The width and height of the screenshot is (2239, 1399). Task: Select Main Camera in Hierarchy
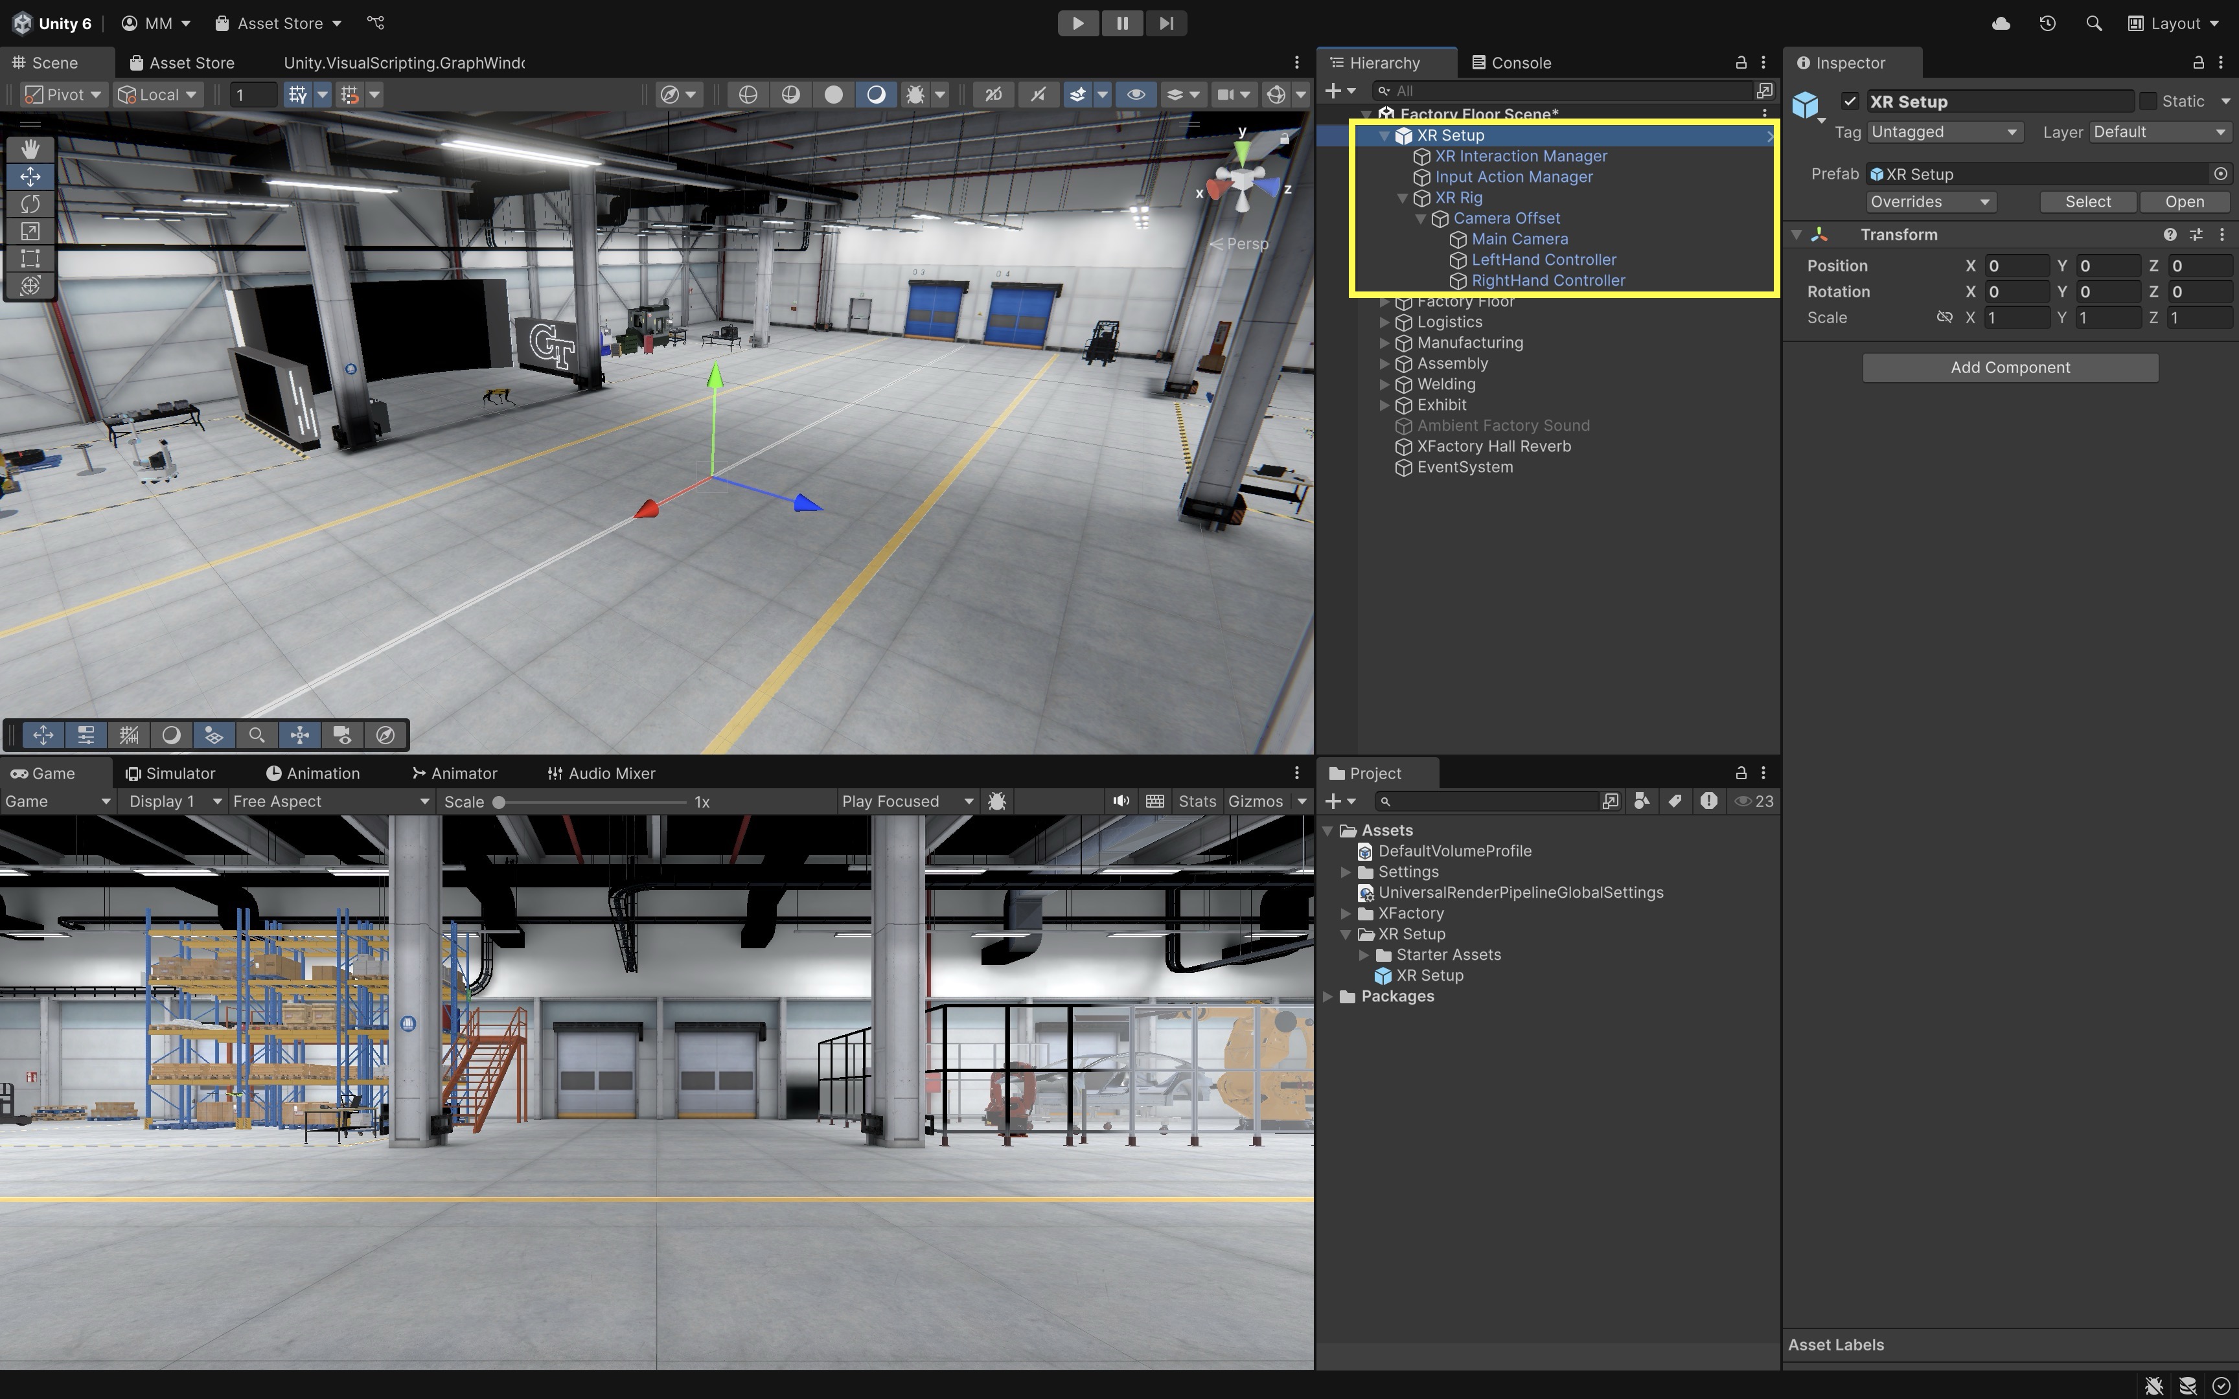tap(1519, 239)
